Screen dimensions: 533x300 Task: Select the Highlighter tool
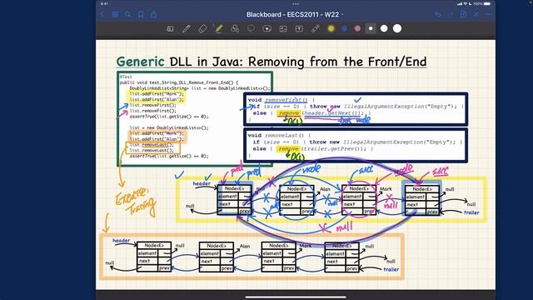[x=218, y=29]
